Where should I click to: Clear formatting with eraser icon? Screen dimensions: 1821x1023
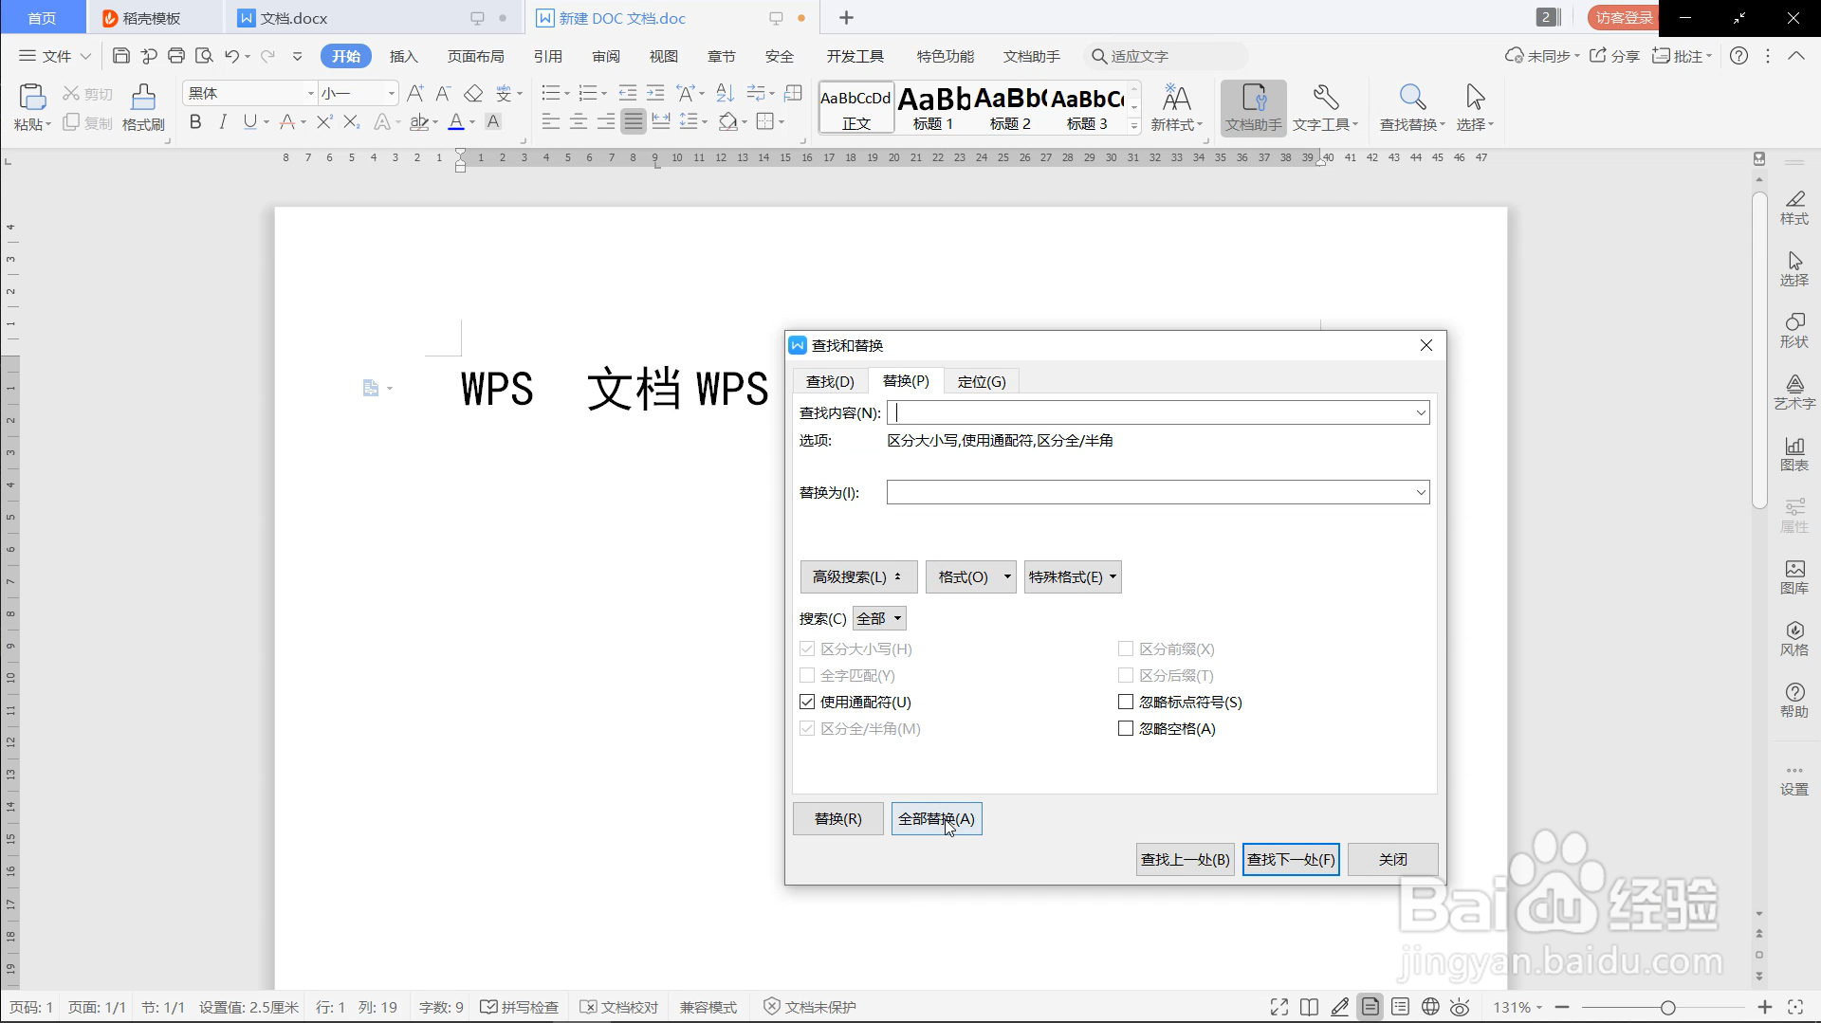[x=473, y=93]
